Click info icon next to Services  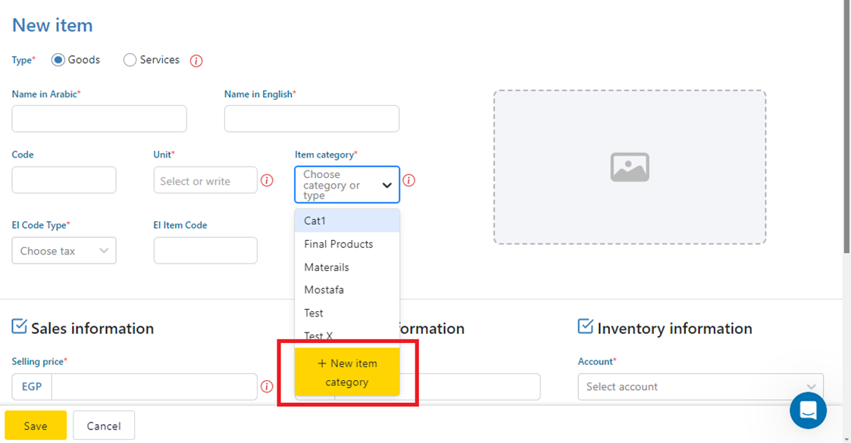click(x=196, y=61)
